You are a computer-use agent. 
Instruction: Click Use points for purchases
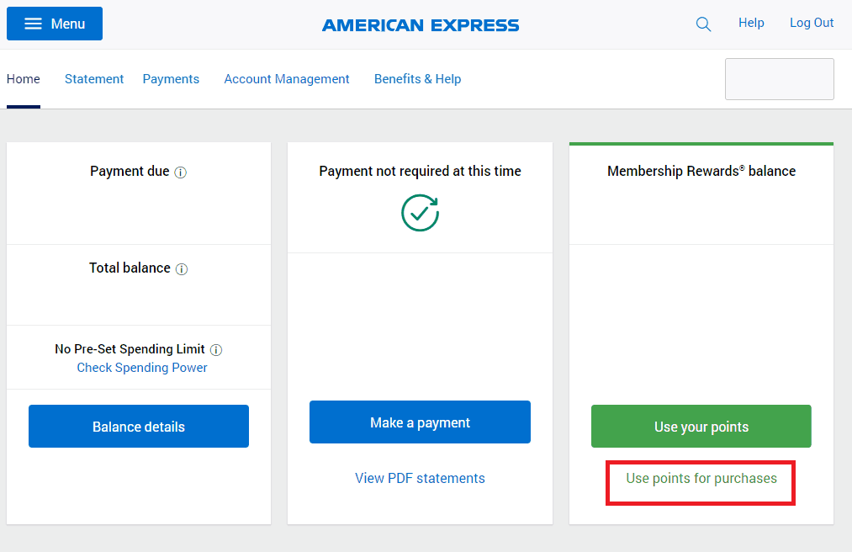click(x=700, y=477)
